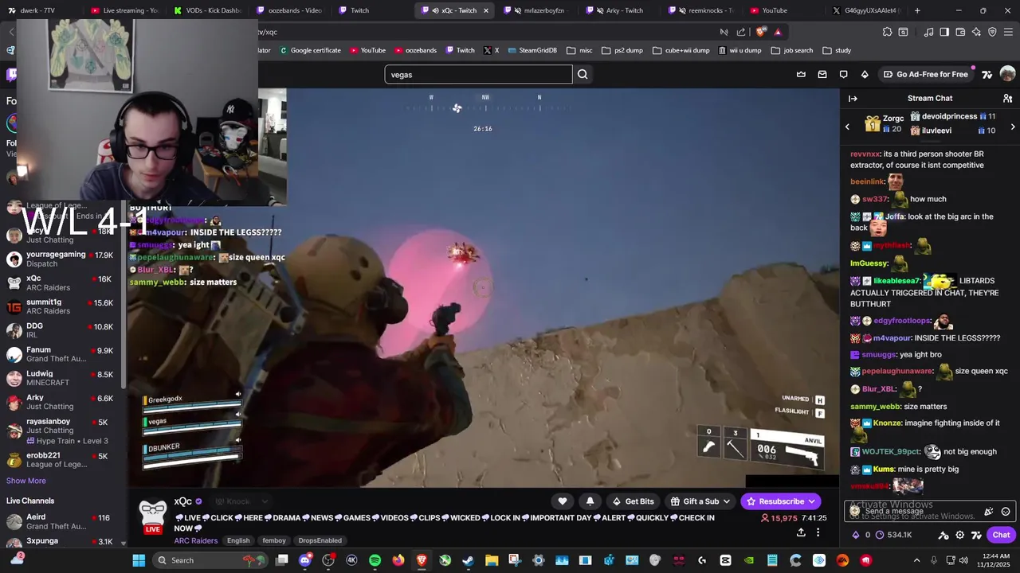Open the Gift a Sub dropdown
This screenshot has height=573, width=1020.
[701, 501]
